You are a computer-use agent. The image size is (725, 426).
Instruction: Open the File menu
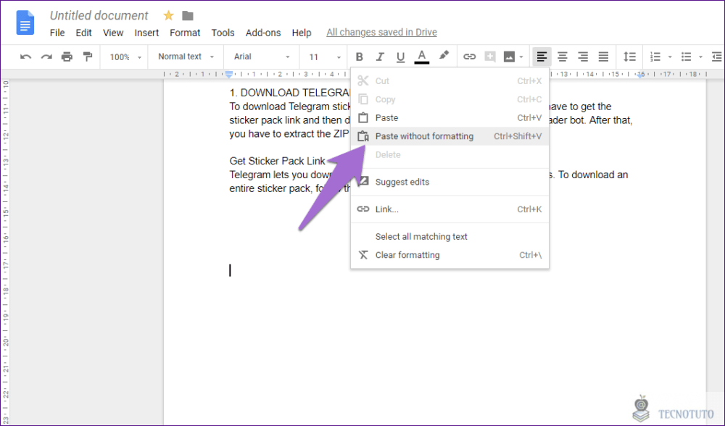coord(57,33)
